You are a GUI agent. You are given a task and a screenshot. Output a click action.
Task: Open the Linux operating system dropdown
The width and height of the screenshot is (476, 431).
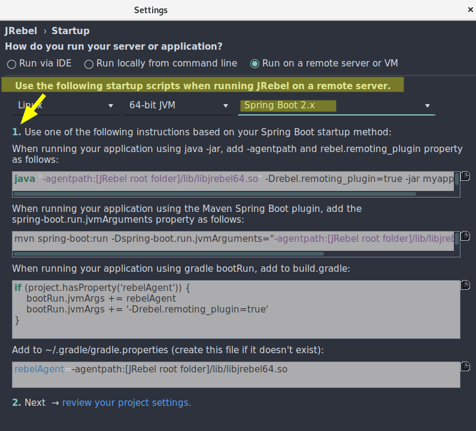click(65, 105)
